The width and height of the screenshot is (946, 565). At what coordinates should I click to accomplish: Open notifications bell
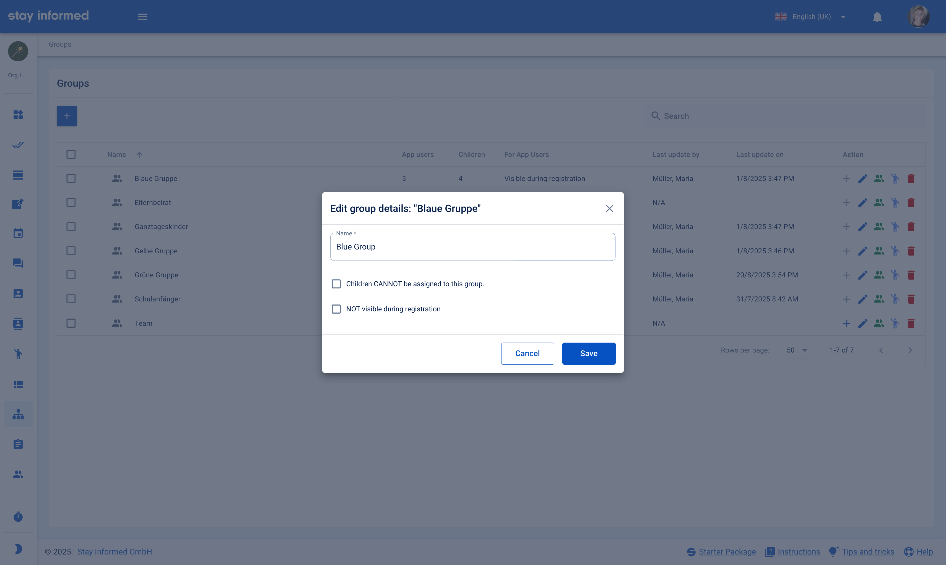[x=877, y=17]
